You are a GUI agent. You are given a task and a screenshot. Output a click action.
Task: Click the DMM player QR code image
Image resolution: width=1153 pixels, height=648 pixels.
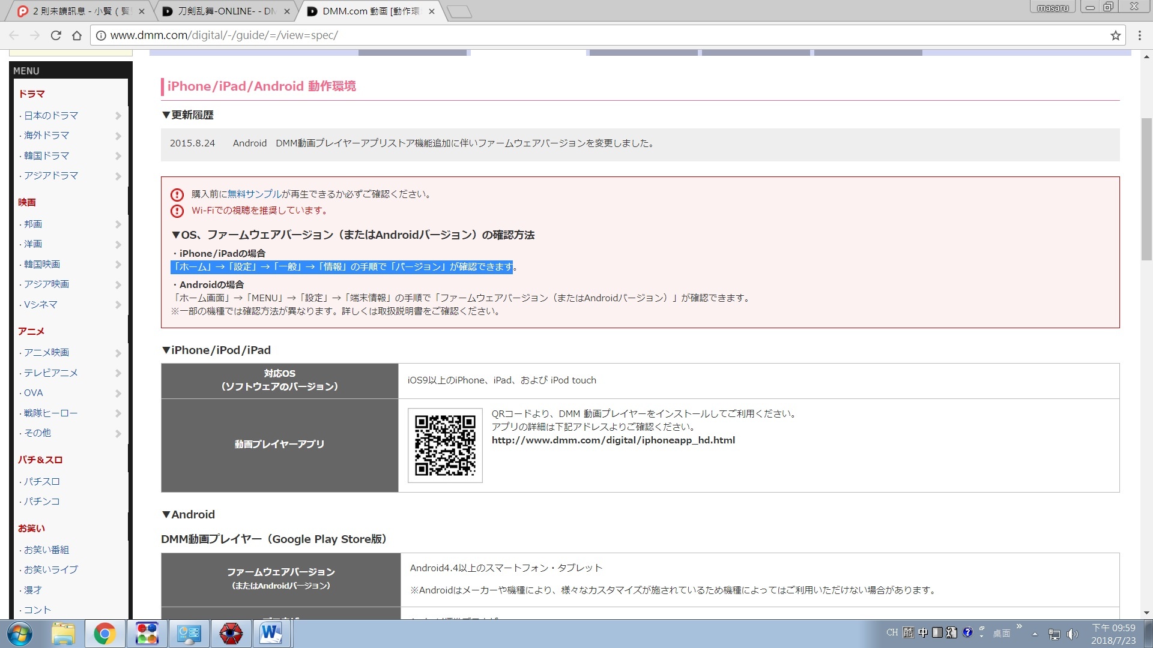click(x=445, y=445)
